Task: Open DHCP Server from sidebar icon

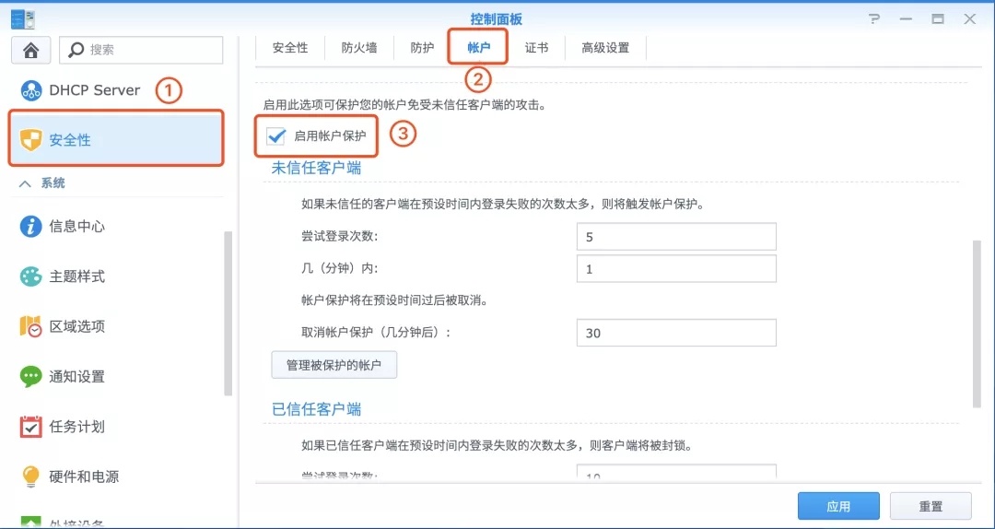Action: (31, 91)
